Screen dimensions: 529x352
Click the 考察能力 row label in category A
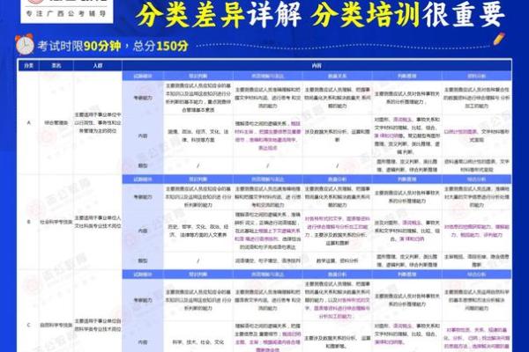coord(143,98)
